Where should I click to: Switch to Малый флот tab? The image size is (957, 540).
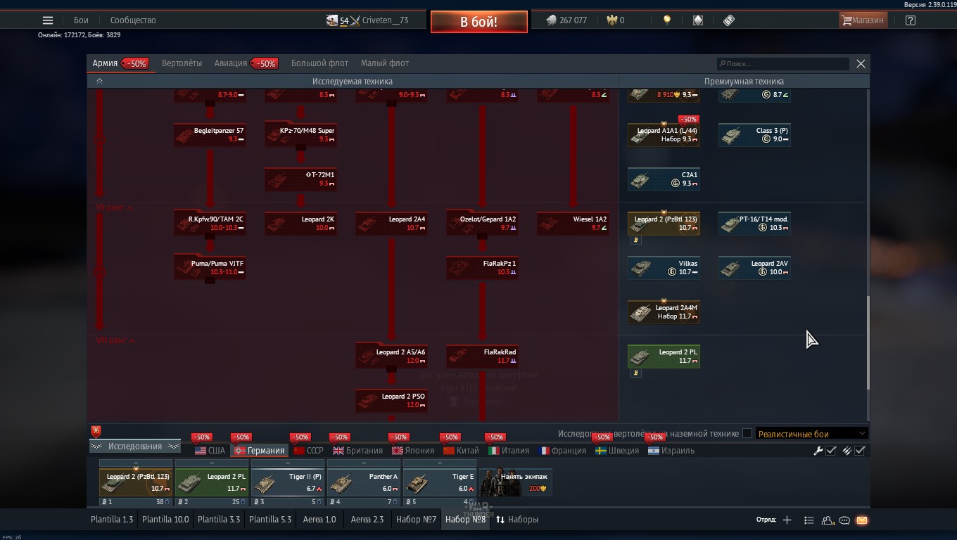[385, 63]
